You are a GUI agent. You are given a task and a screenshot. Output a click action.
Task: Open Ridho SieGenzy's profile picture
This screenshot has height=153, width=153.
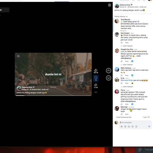point(117,69)
